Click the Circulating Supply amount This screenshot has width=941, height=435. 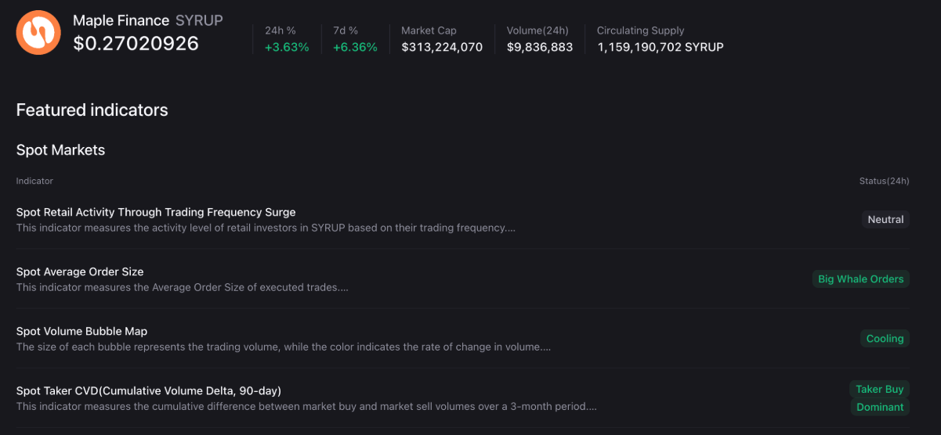click(x=660, y=47)
